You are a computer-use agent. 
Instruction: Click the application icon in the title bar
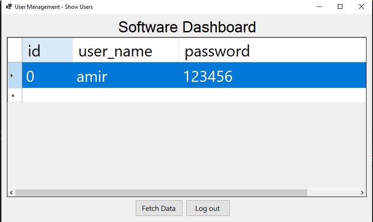[x=8, y=7]
